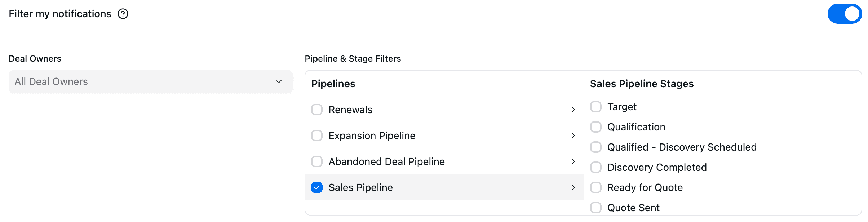
Task: Check the Discovery Completed stage
Action: click(x=596, y=167)
